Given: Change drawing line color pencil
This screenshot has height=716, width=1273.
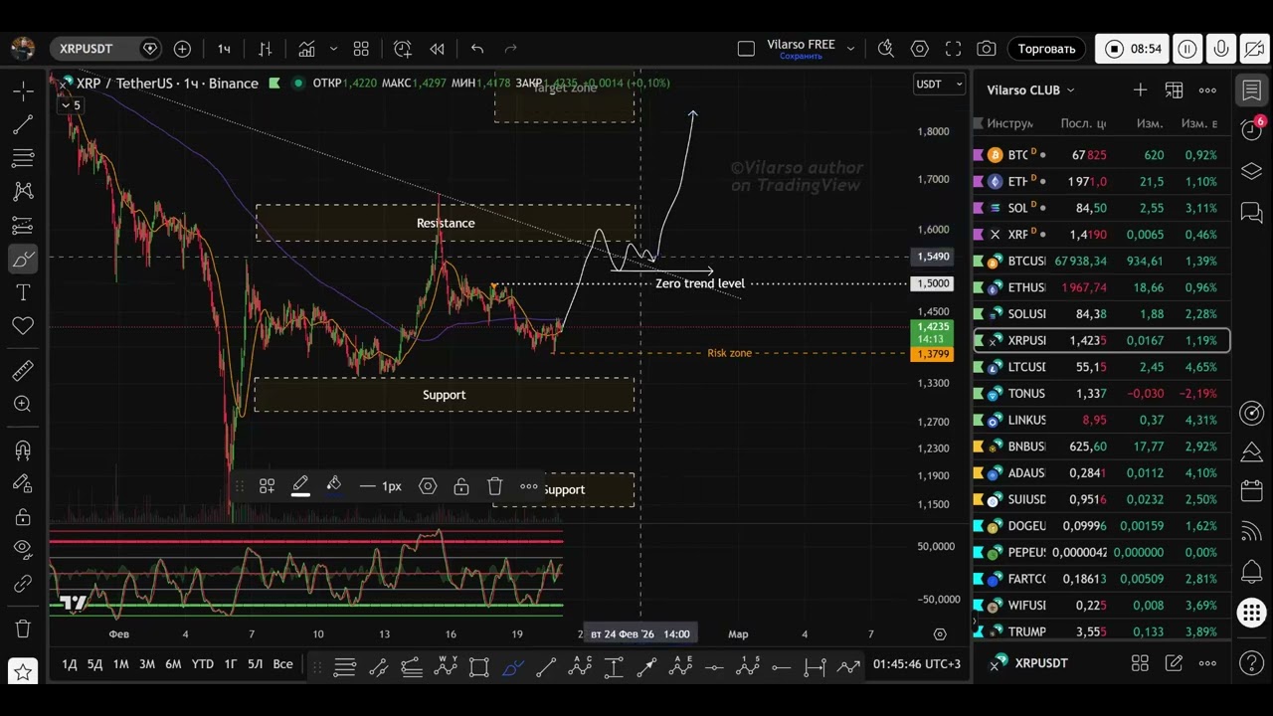Looking at the screenshot, I should coord(300,485).
